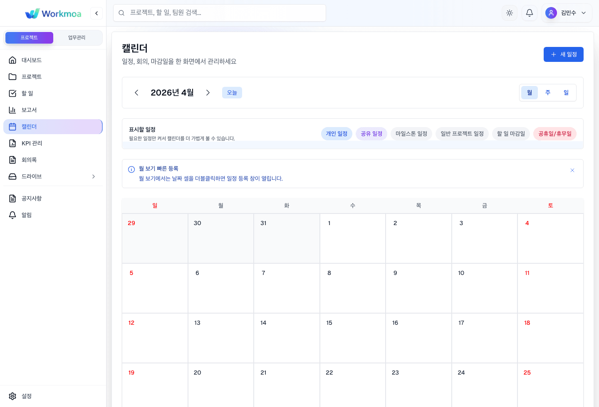Toggle 마일스톤 일정 filter chip

[411, 134]
